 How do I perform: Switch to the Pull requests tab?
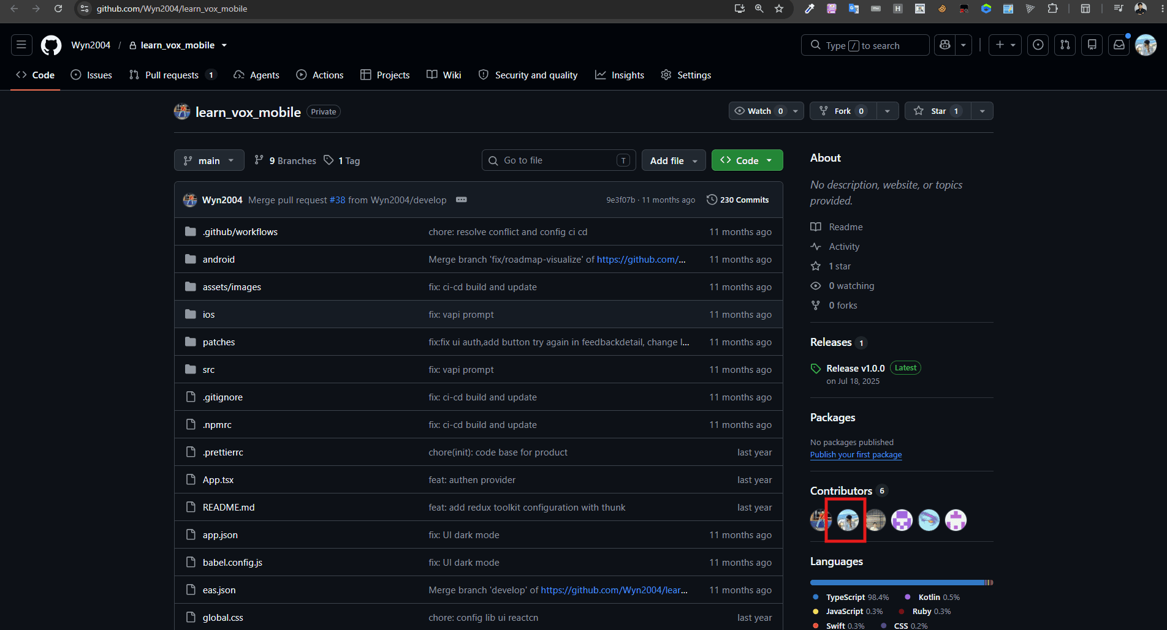(173, 75)
